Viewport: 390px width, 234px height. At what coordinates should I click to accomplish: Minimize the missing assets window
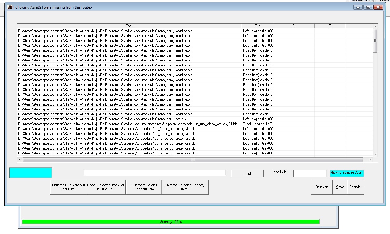pyautogui.click(x=358, y=7)
